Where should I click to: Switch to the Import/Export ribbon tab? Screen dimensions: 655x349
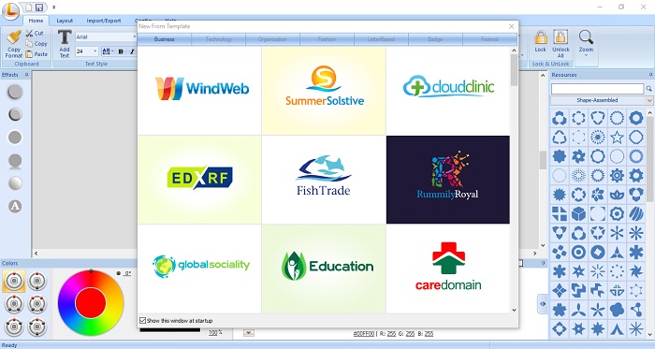click(104, 21)
